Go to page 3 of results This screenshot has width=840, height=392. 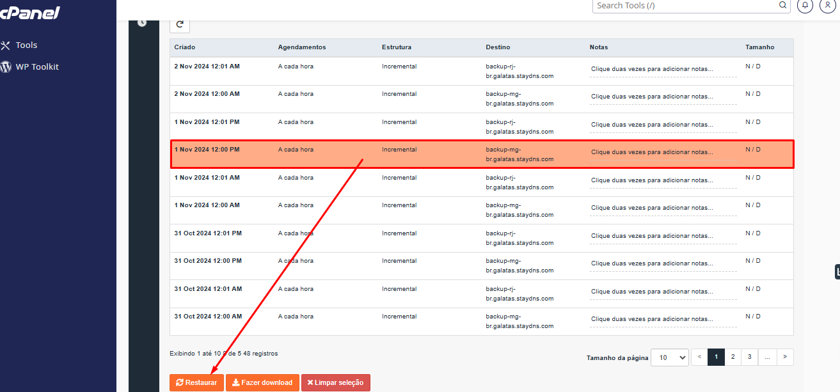pyautogui.click(x=749, y=357)
